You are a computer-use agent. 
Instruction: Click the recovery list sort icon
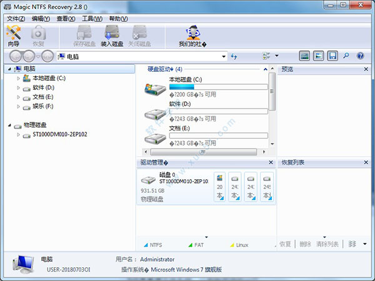click(352, 244)
